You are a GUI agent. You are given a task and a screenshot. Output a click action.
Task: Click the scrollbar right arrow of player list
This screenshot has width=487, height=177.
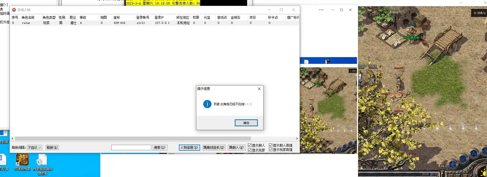297,139
